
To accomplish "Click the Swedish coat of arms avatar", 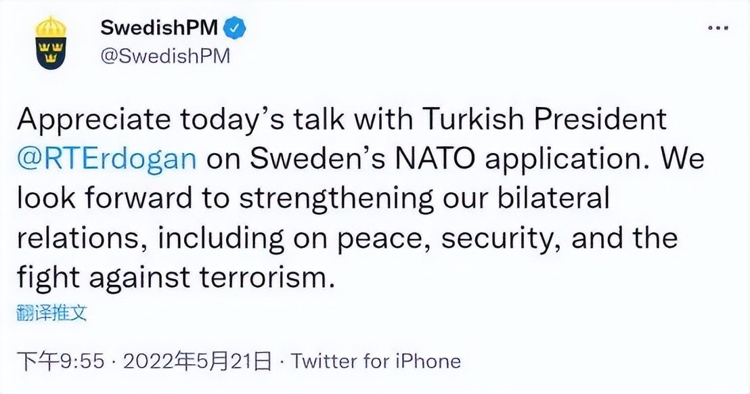I will pos(51,43).
